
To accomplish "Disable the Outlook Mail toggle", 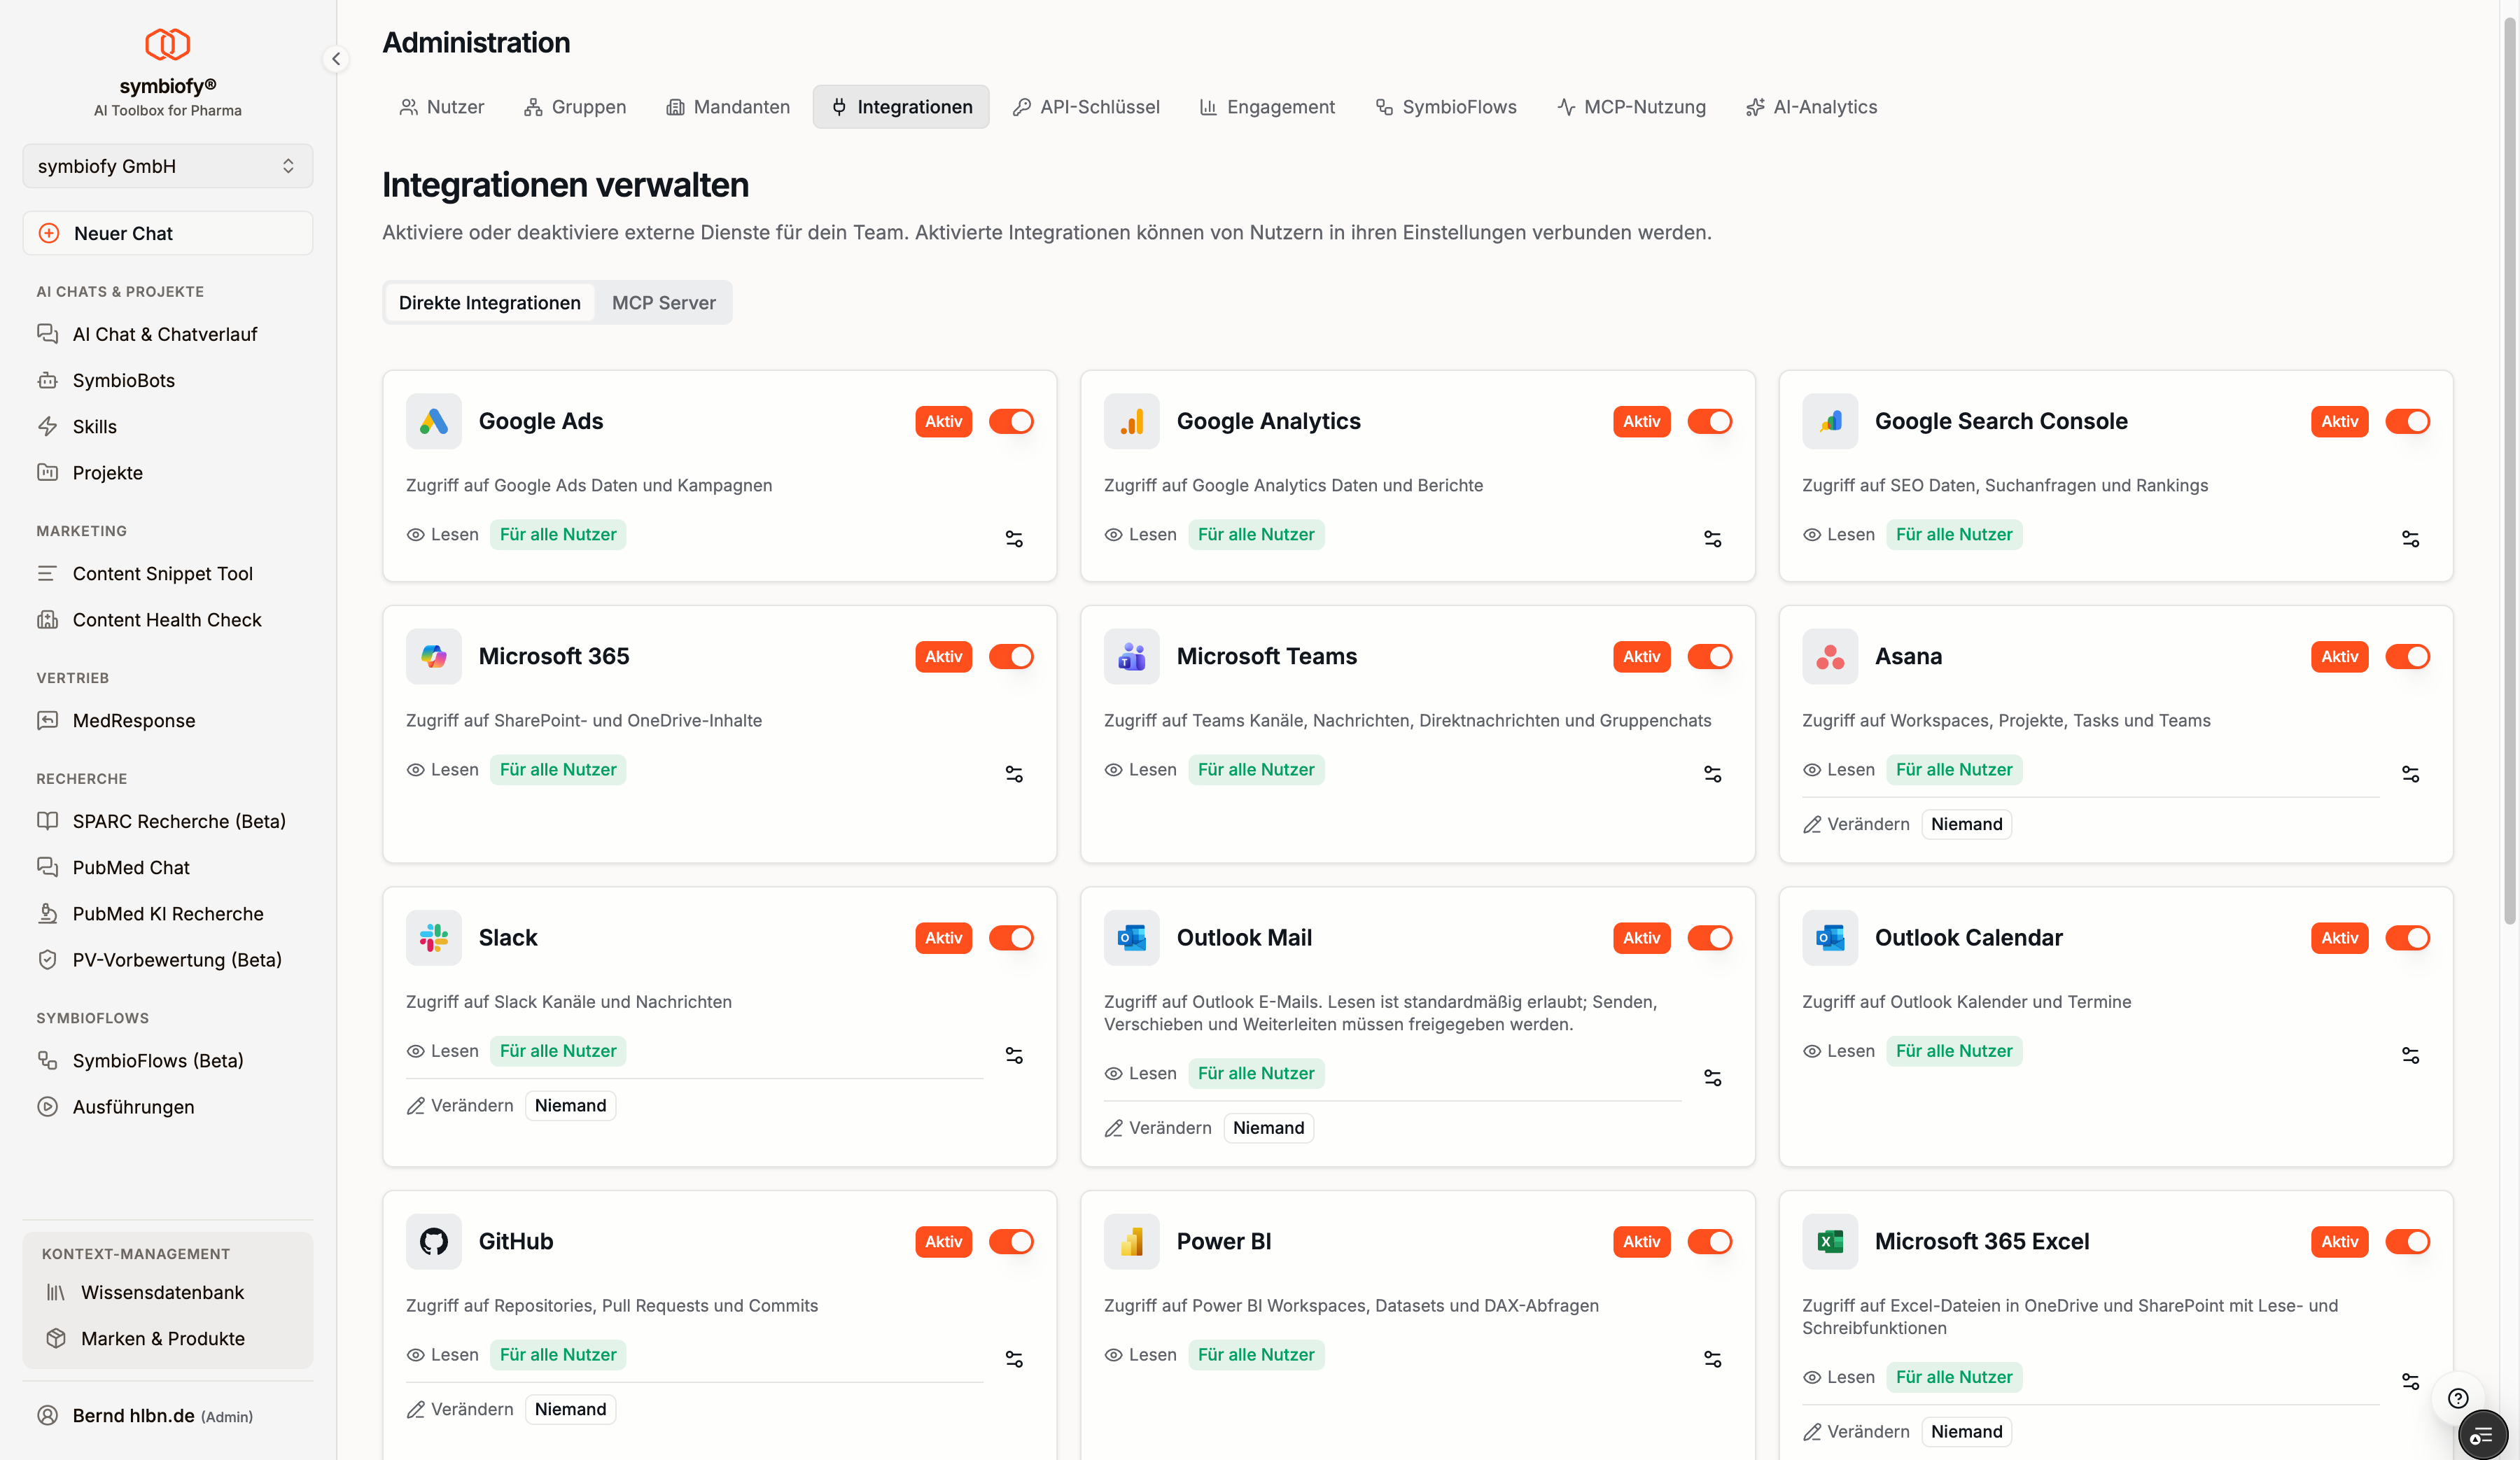I will pyautogui.click(x=1709, y=937).
